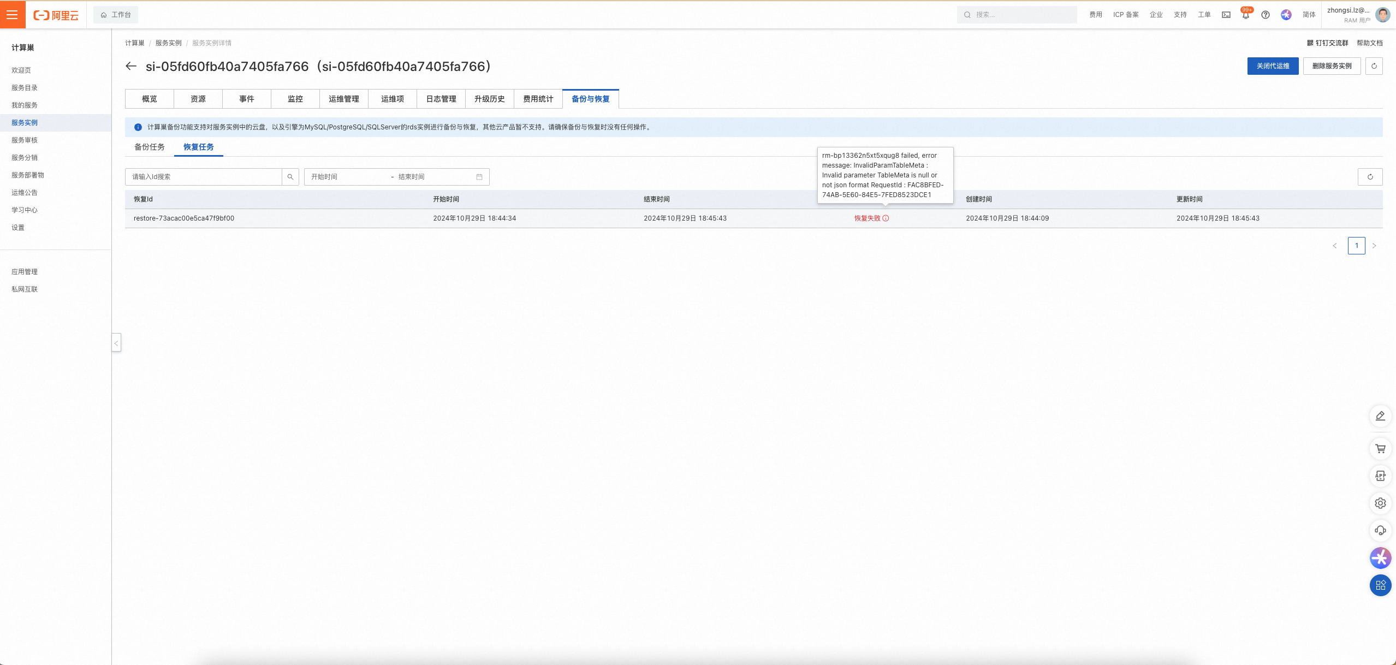This screenshot has width=1396, height=665.
Task: Click the 删除服务实例 button
Action: pos(1332,66)
